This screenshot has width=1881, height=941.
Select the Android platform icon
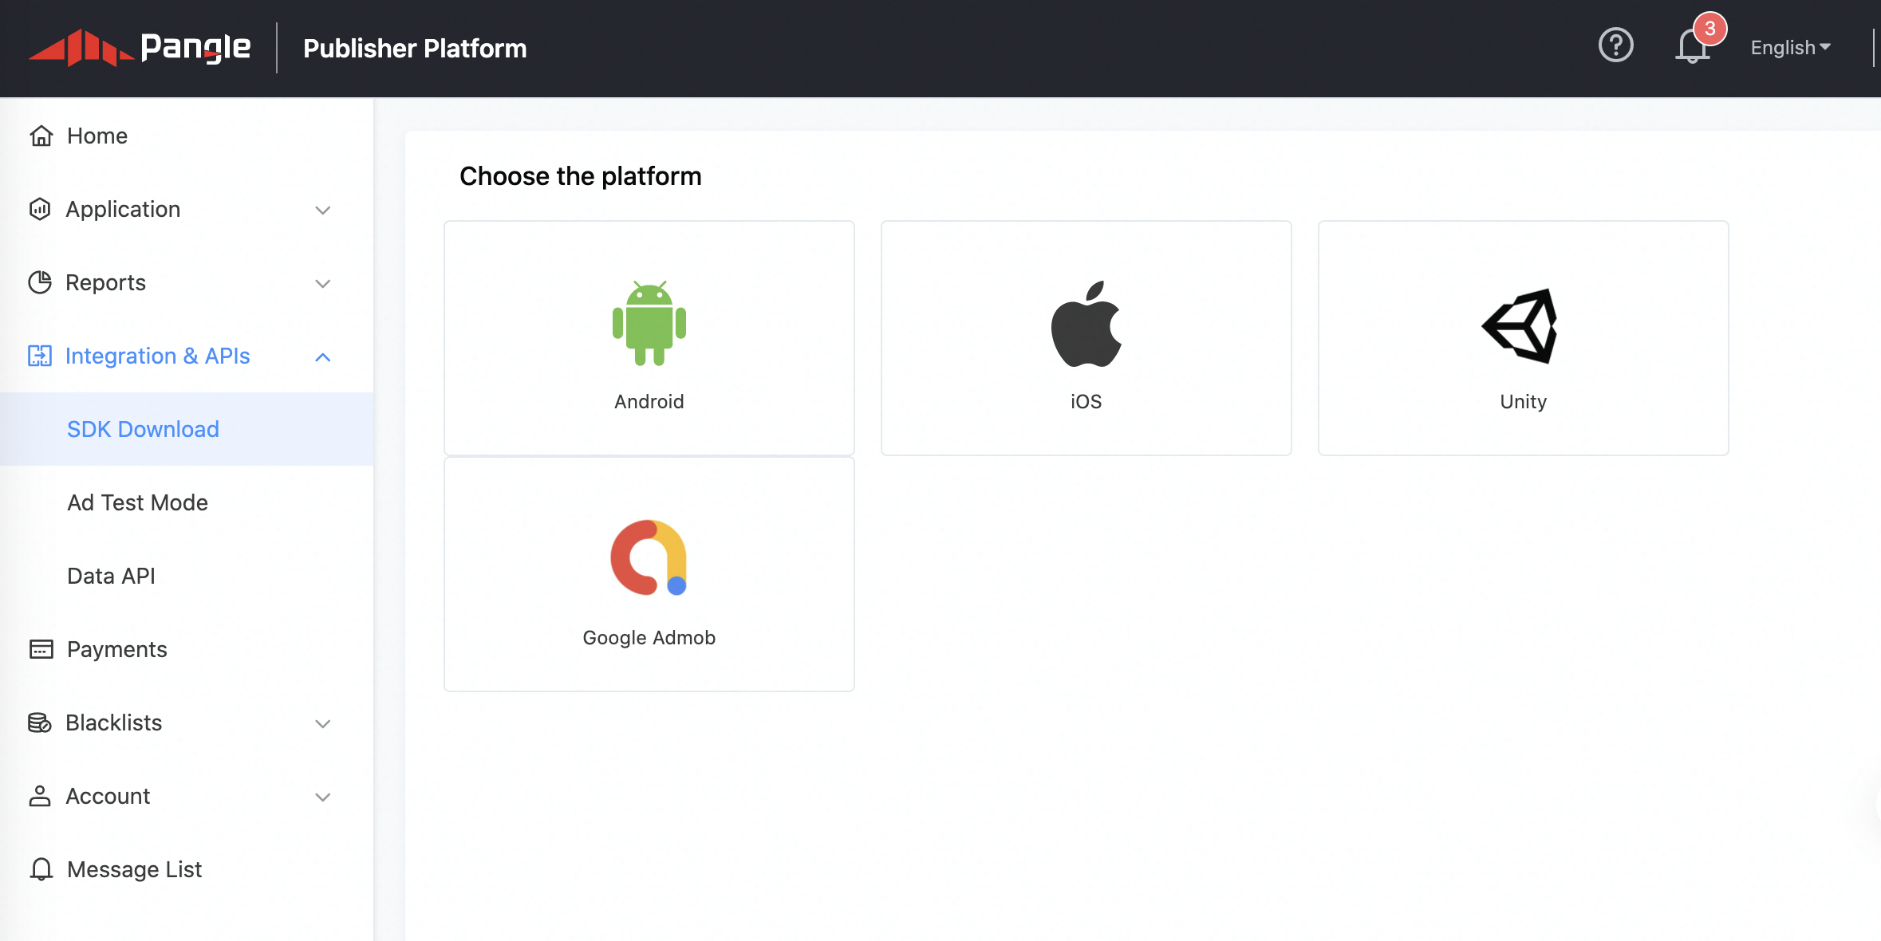click(649, 323)
